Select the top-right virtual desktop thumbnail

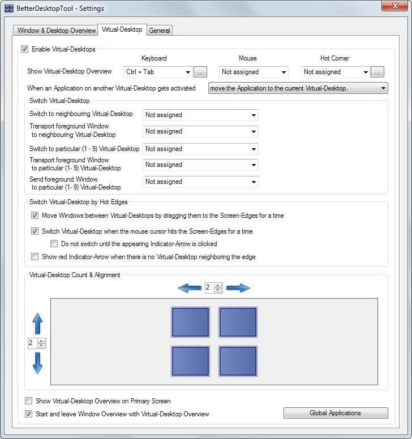[238, 322]
